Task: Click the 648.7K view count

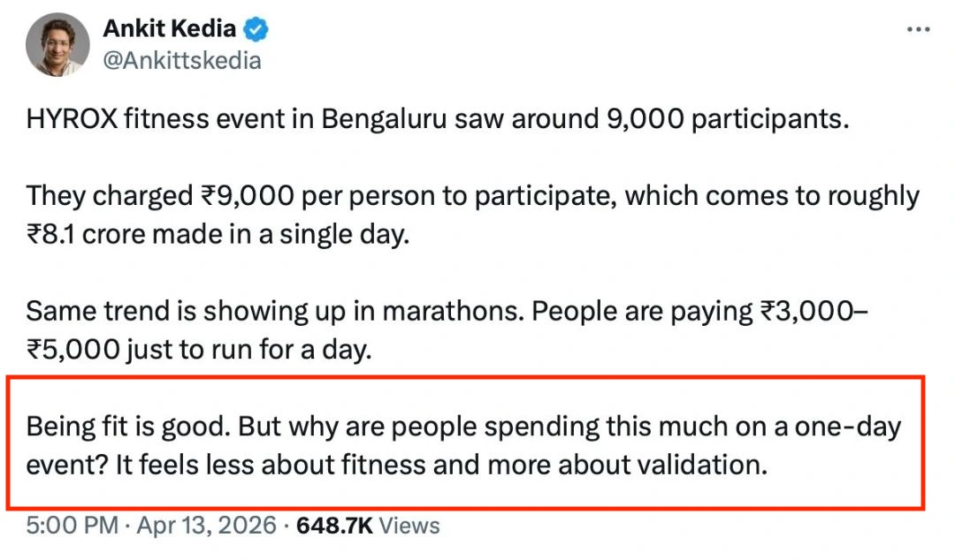Action: [x=334, y=526]
